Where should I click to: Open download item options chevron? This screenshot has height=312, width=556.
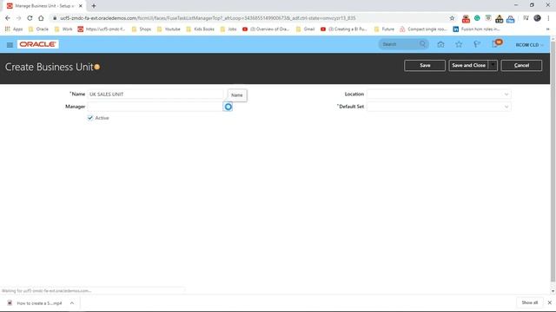[72, 303]
